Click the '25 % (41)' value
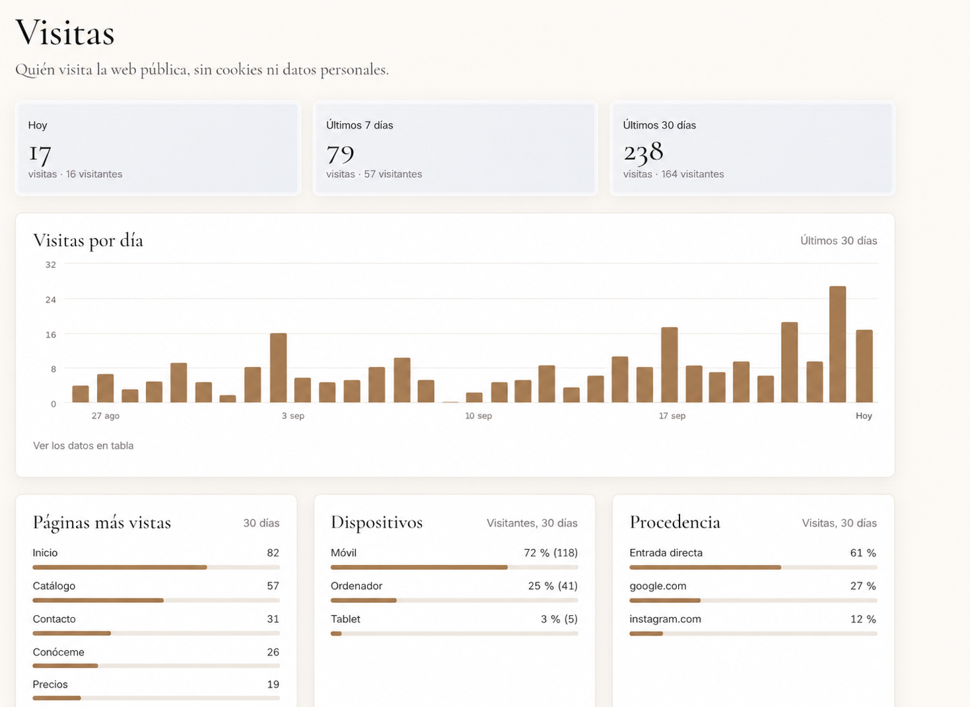Screen dimensions: 970x707 click(x=553, y=586)
